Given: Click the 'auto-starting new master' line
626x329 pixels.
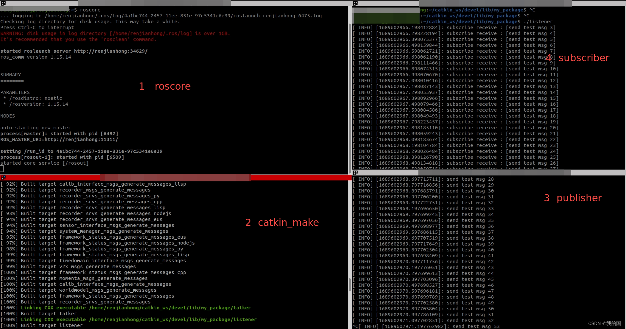Looking at the screenshot, I should point(35,128).
